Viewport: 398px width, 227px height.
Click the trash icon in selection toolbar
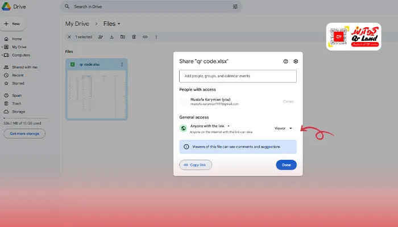[134, 37]
